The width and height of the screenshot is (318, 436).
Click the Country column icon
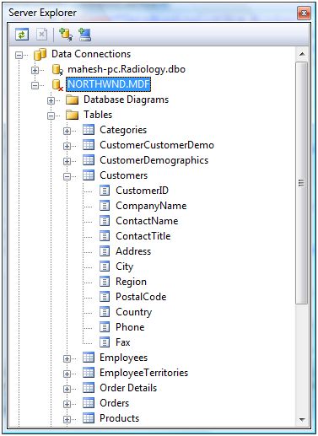pos(105,312)
